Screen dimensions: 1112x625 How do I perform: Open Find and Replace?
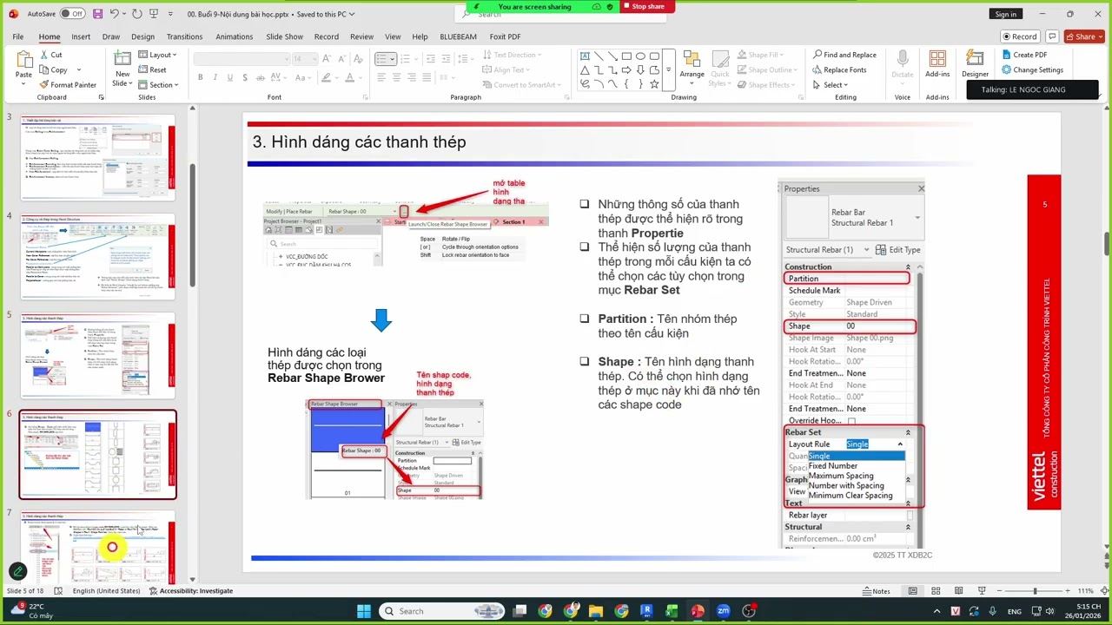[844, 55]
